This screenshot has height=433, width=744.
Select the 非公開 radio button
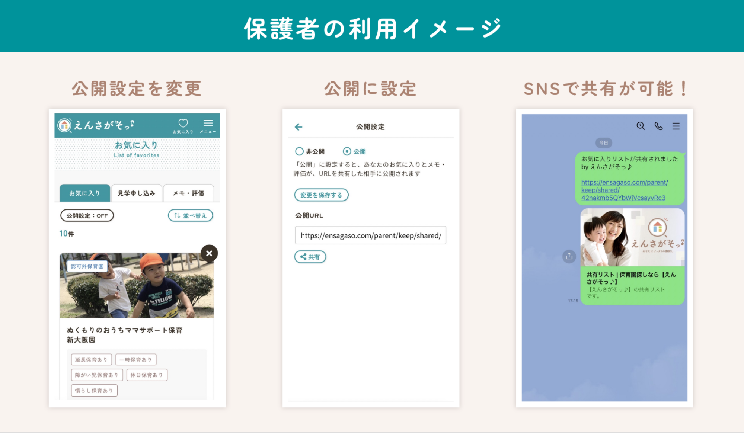(299, 151)
